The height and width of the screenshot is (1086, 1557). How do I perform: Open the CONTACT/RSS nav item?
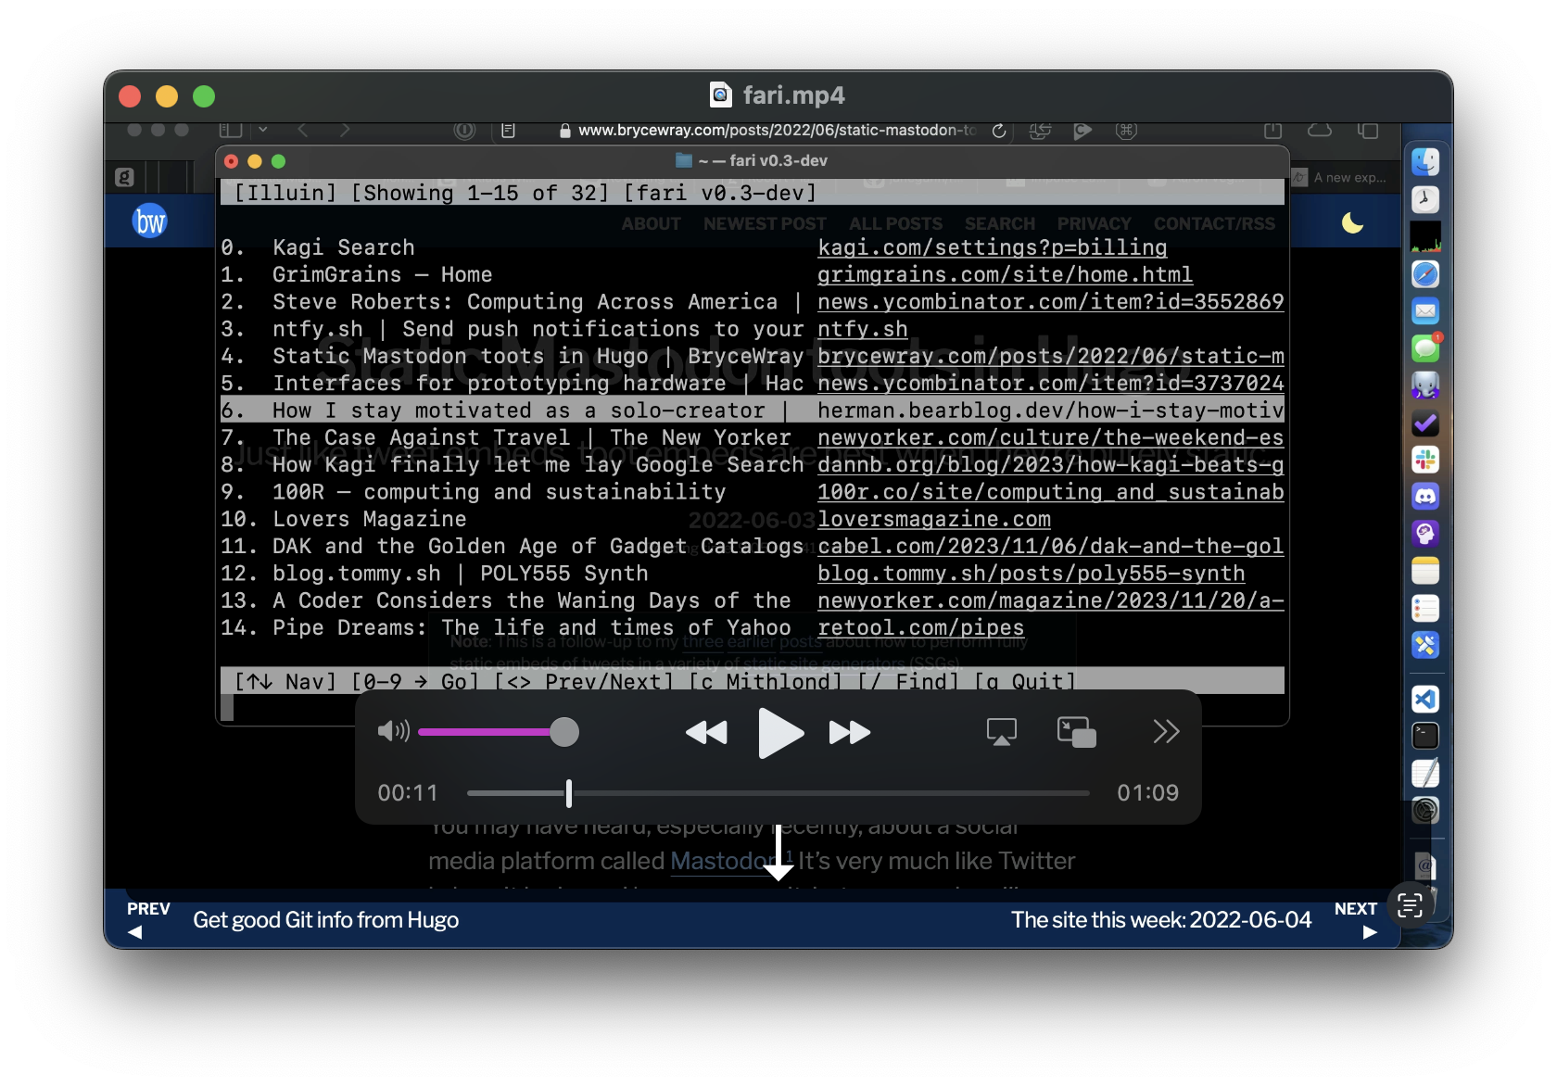coord(1214,223)
